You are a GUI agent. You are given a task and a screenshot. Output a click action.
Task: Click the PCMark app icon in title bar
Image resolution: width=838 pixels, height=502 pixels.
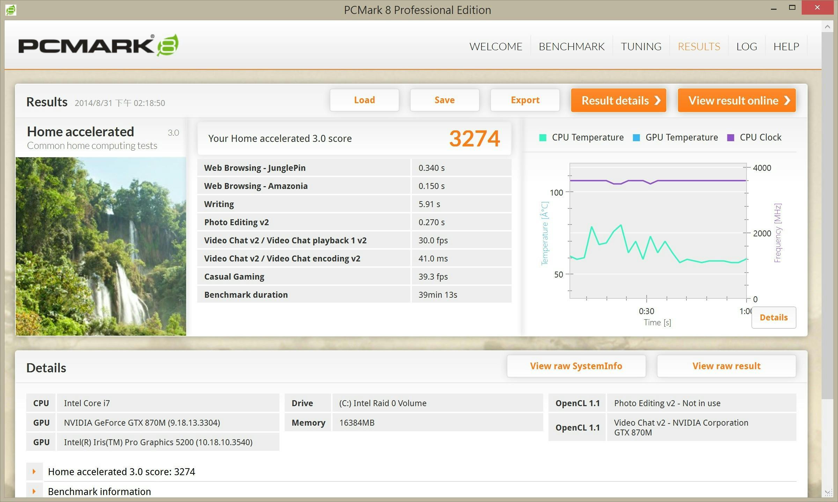click(11, 10)
